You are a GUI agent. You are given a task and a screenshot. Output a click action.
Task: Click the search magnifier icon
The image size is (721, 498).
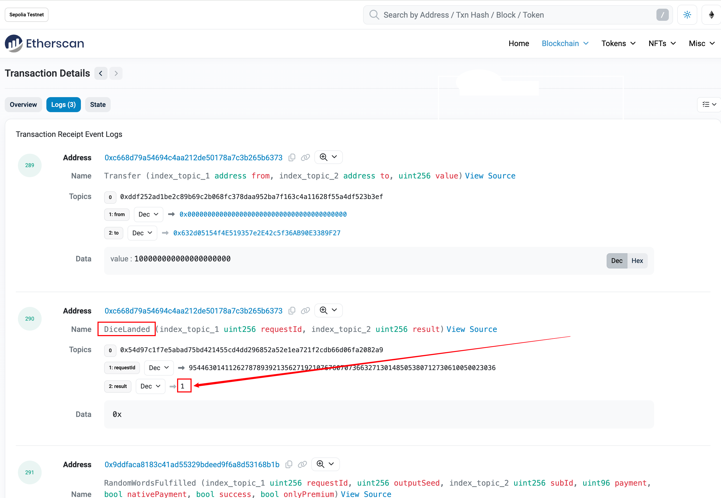coord(374,15)
